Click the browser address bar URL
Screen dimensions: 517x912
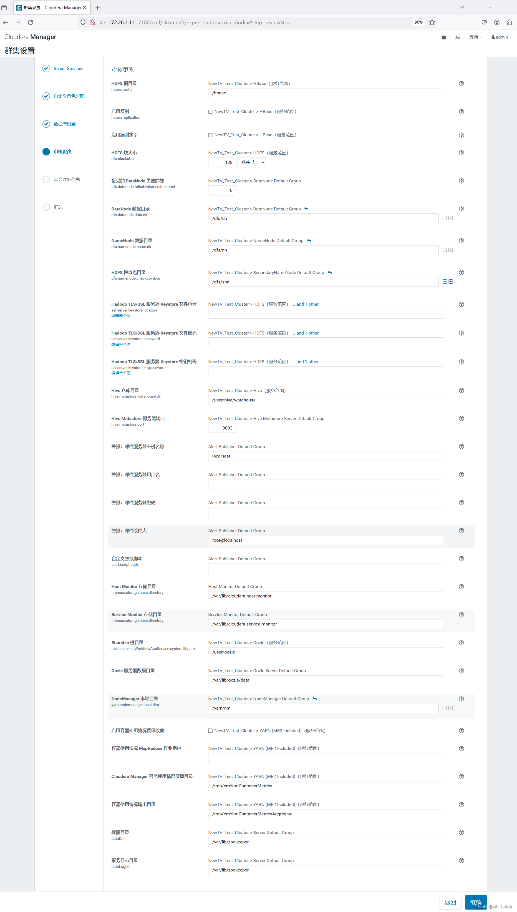tap(199, 22)
